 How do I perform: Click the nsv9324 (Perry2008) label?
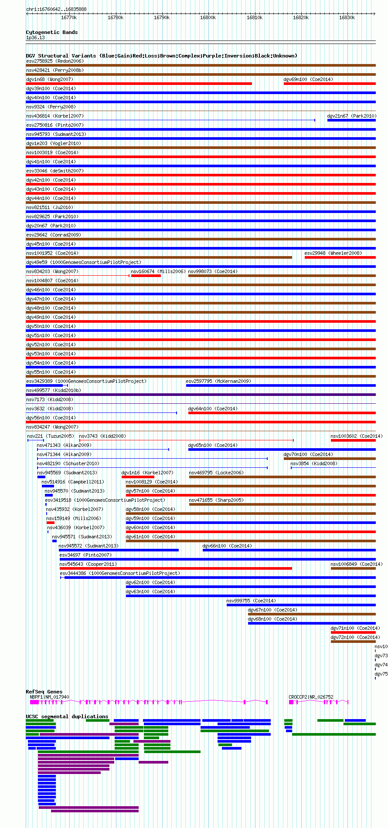coord(51,107)
